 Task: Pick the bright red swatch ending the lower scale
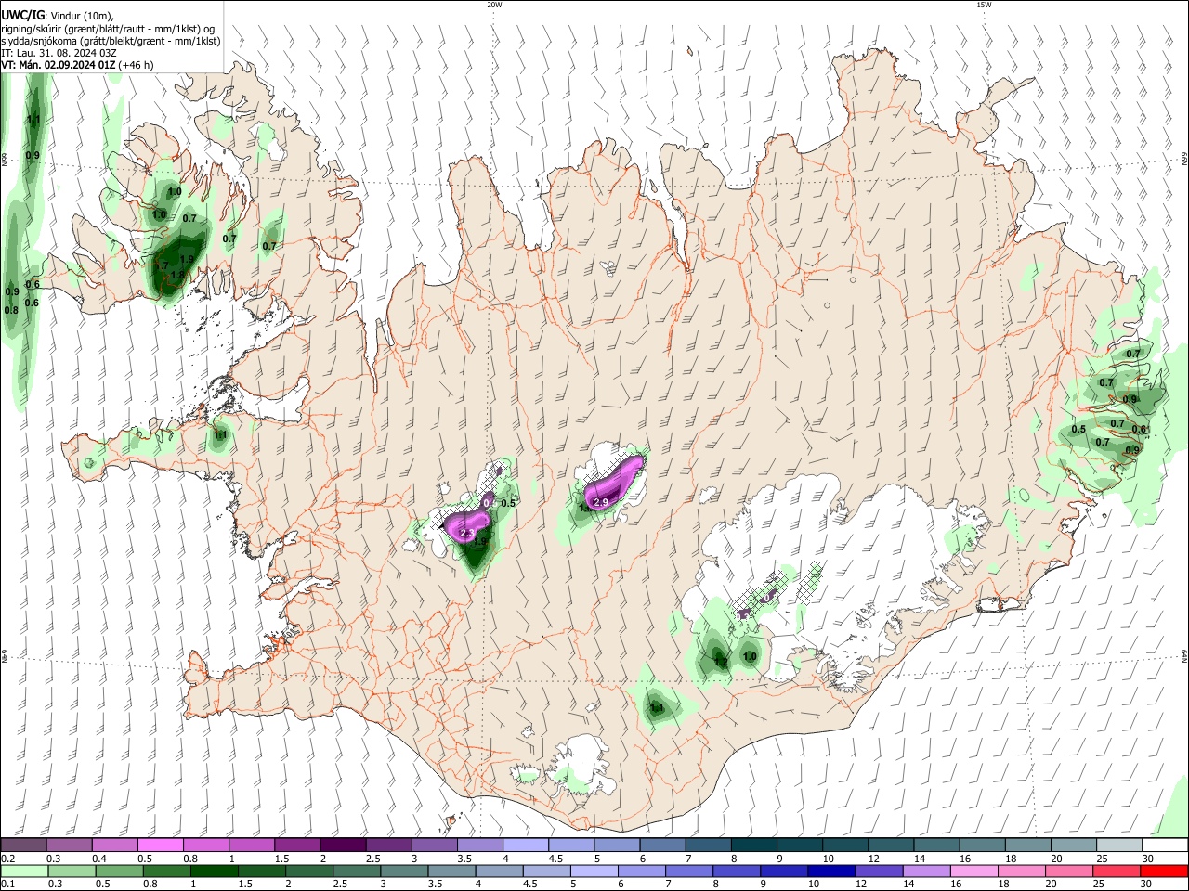1165,871
